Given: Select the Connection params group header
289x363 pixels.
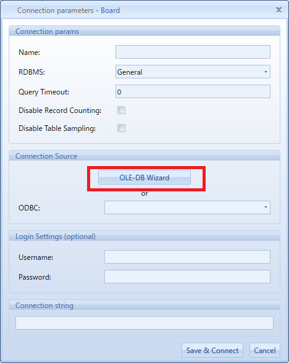Looking at the screenshot, I should point(47,31).
